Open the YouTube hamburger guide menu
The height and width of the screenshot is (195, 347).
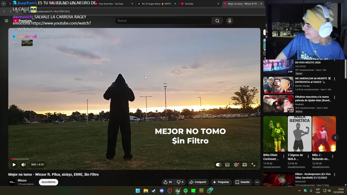pyautogui.click(x=7, y=21)
